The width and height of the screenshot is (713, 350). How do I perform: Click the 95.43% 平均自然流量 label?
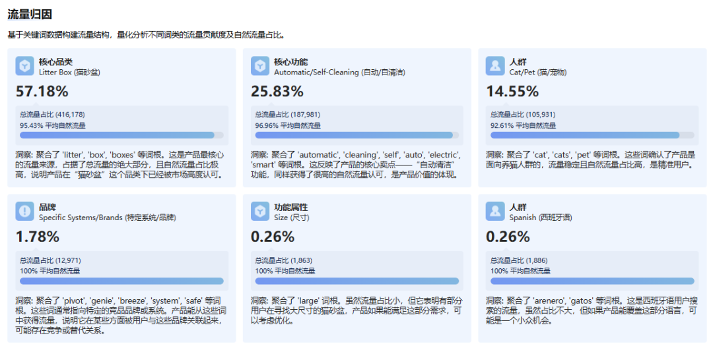point(52,125)
